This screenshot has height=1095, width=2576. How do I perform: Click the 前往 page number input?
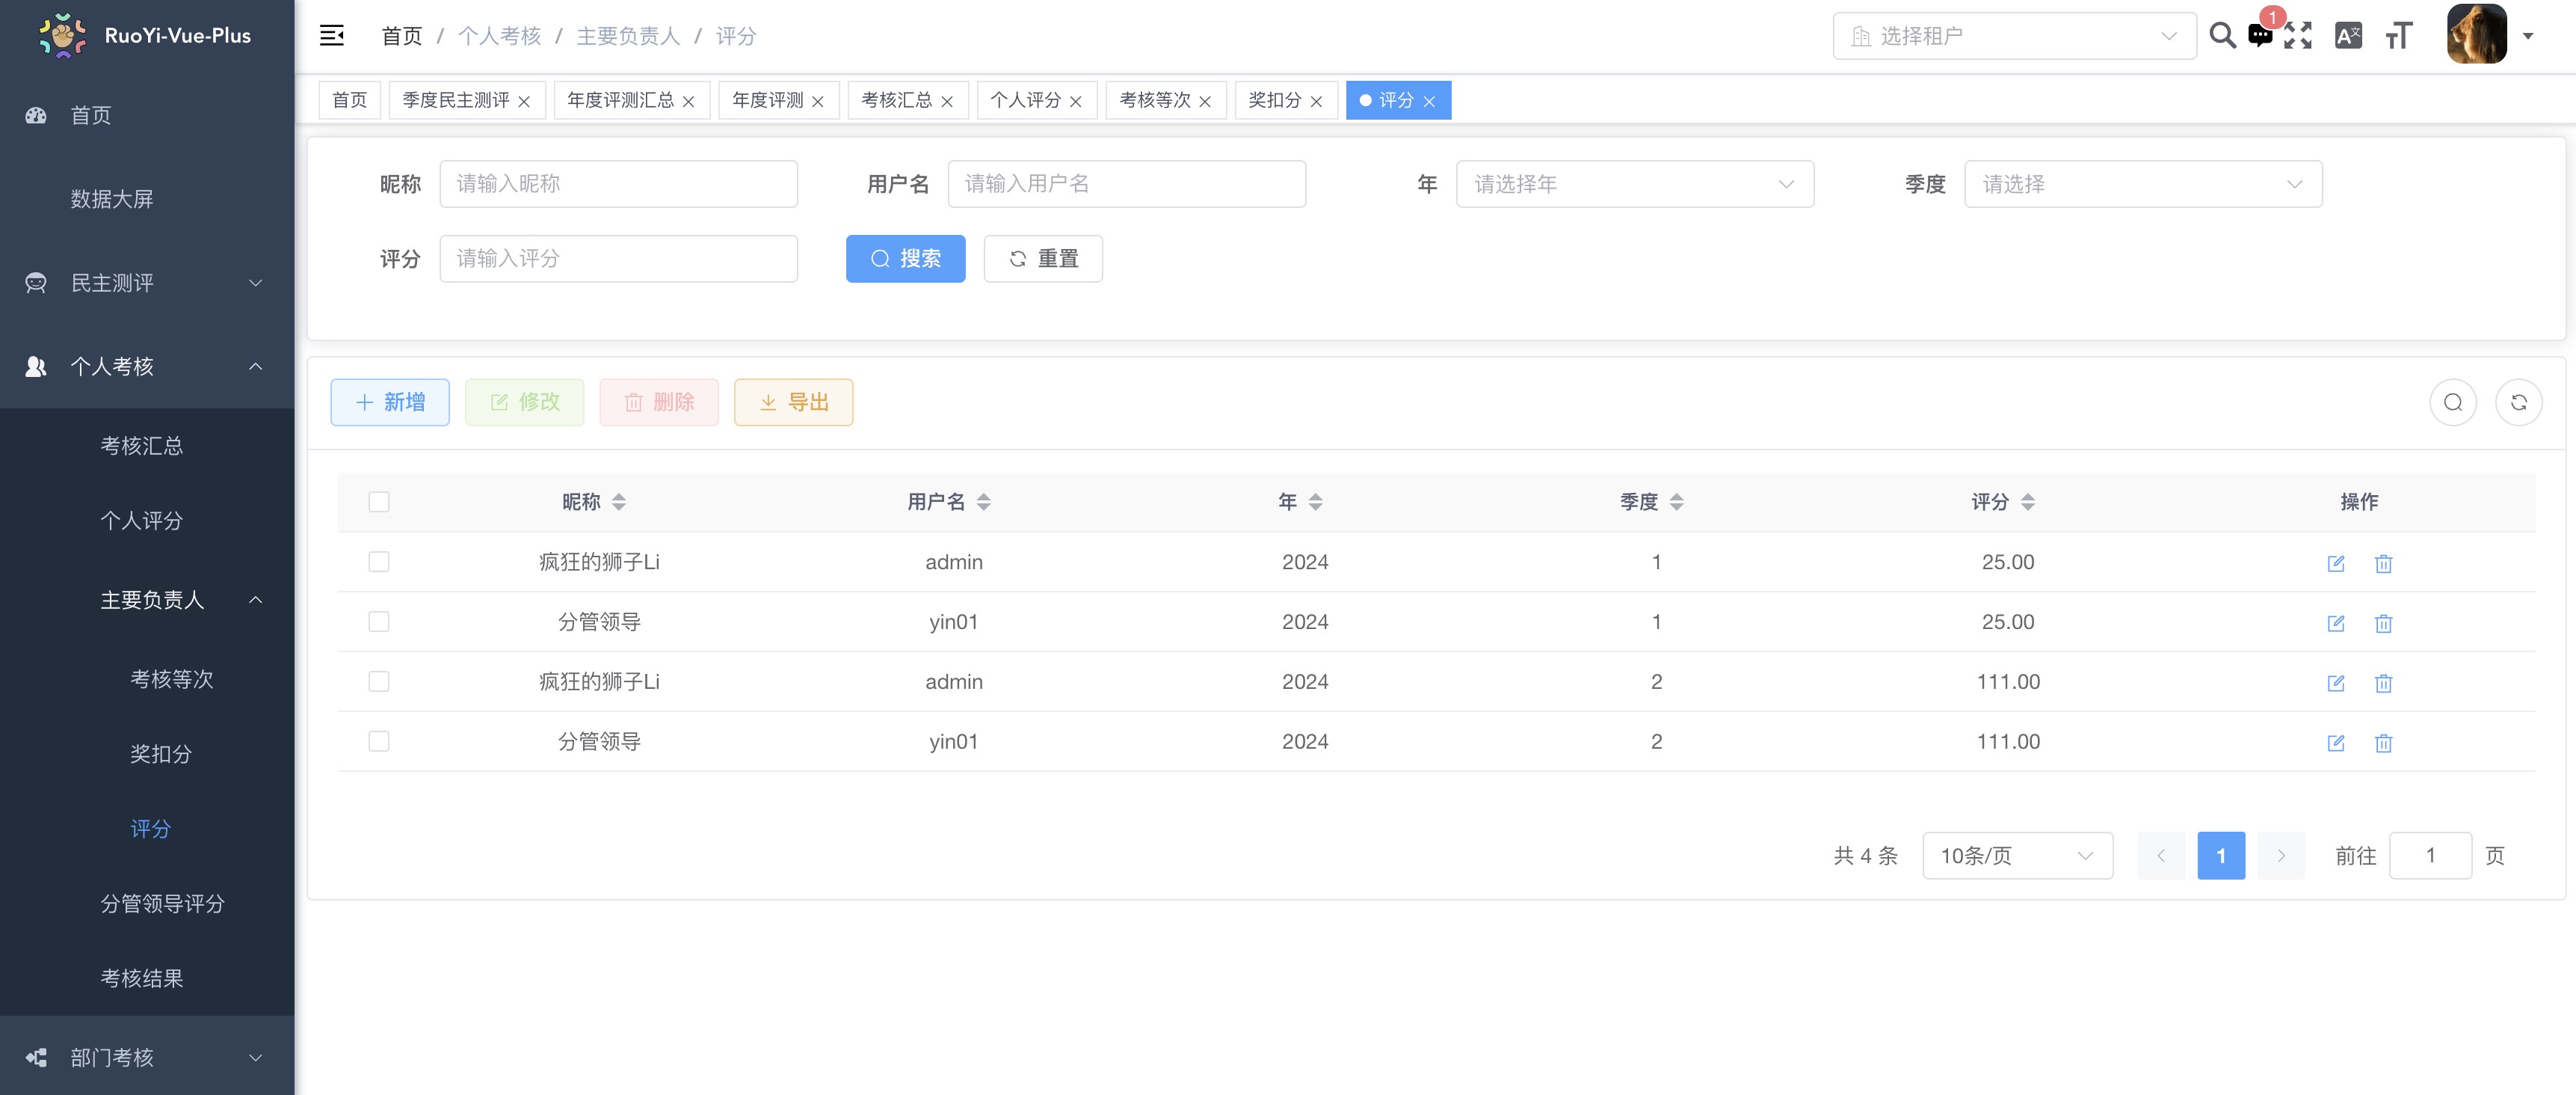[2430, 856]
